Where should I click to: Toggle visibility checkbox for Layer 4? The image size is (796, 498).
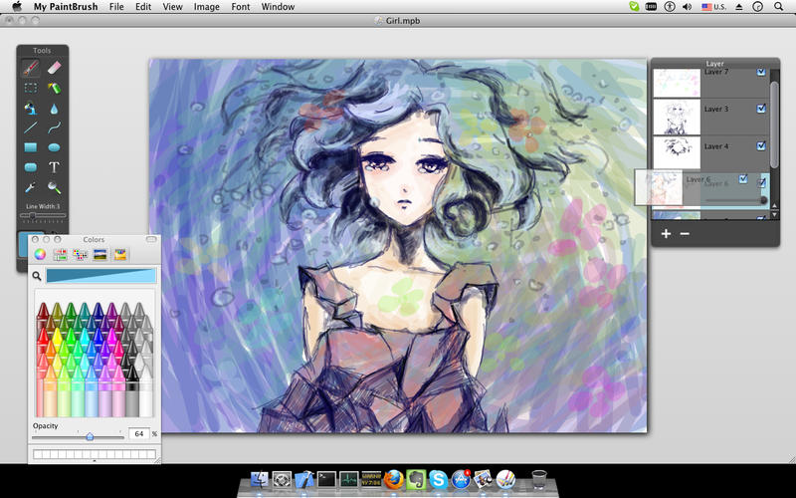point(761,146)
